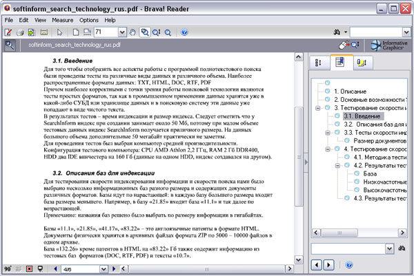Click blue help icon in side panel bottom
The height and width of the screenshot is (276, 414).
[x=348, y=265]
